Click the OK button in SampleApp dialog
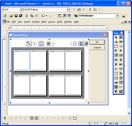Viewport: 132px width, 126px height. coord(97,42)
